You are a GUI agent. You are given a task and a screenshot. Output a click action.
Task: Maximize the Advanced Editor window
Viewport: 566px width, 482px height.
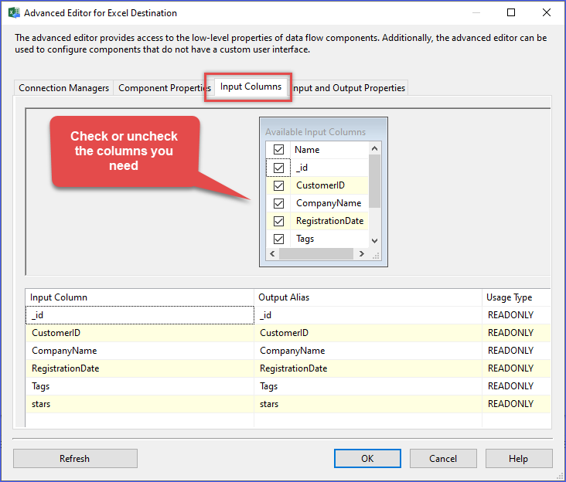pos(511,12)
